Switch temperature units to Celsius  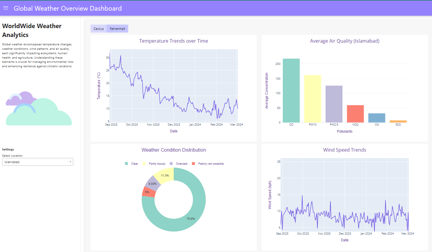coord(99,29)
